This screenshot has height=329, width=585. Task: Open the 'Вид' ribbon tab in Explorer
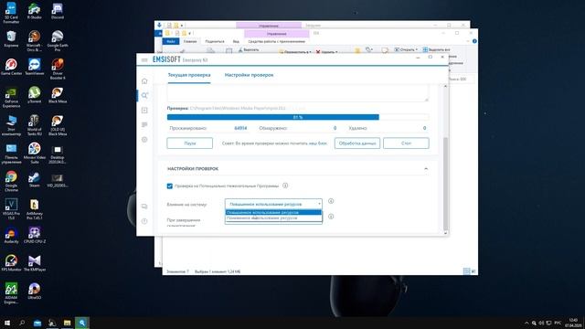(236, 41)
